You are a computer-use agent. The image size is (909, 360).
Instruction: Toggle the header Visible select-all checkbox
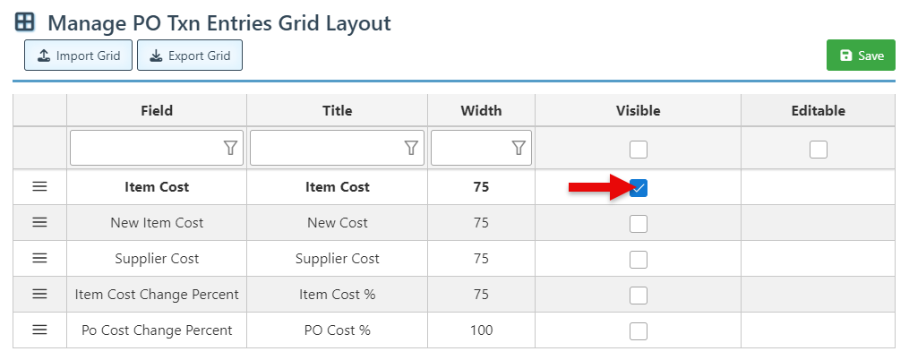tap(639, 150)
